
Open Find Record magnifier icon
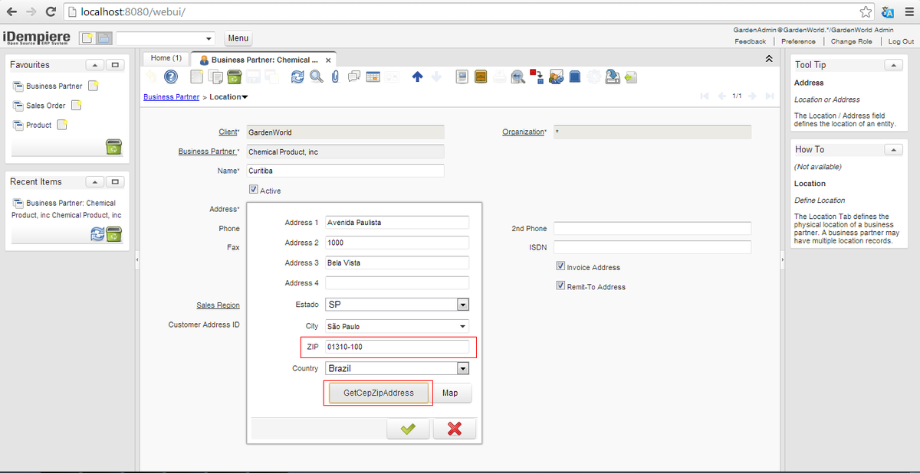[x=316, y=77]
